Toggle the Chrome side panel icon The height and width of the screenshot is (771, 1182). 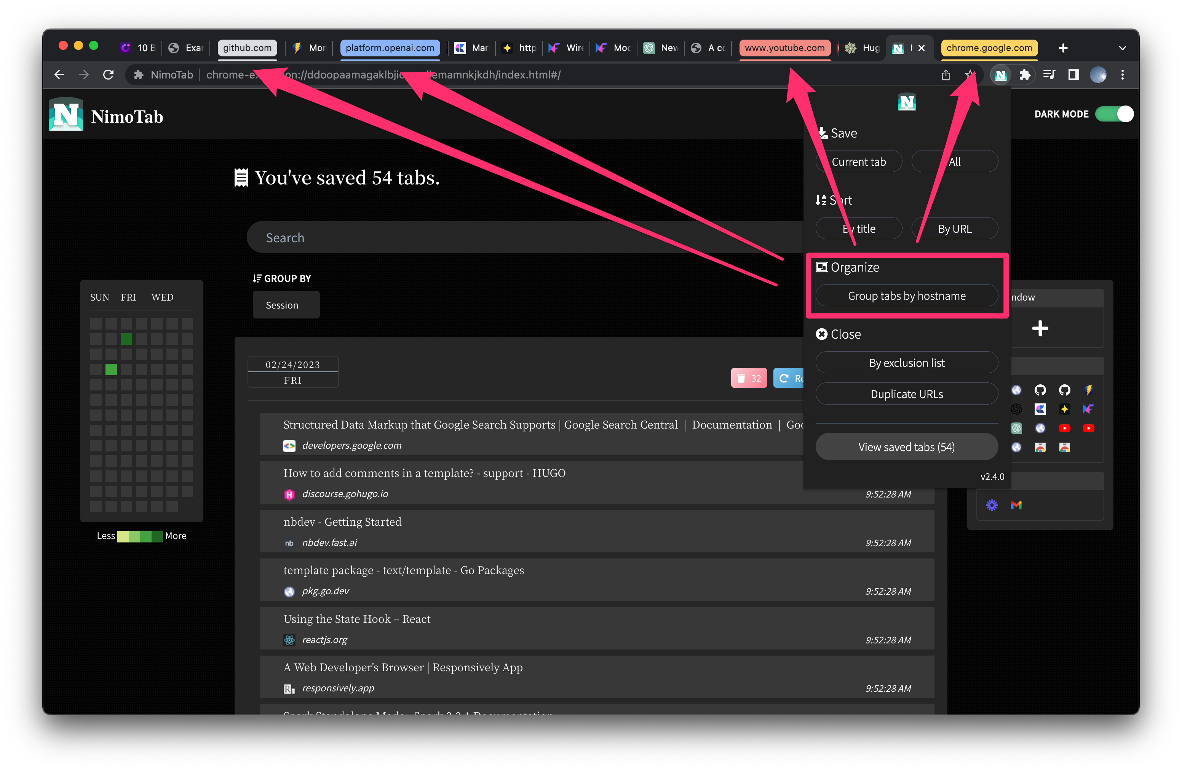[x=1073, y=75]
